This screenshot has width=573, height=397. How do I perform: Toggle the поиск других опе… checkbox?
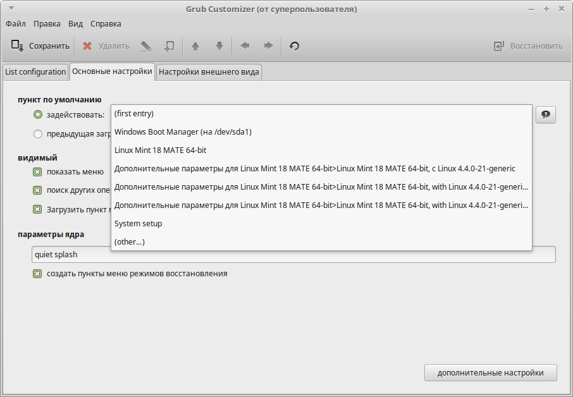37,190
